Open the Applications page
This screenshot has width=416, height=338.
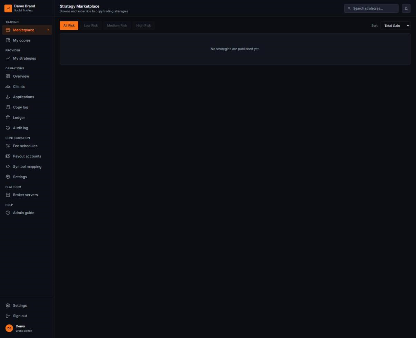point(27,97)
